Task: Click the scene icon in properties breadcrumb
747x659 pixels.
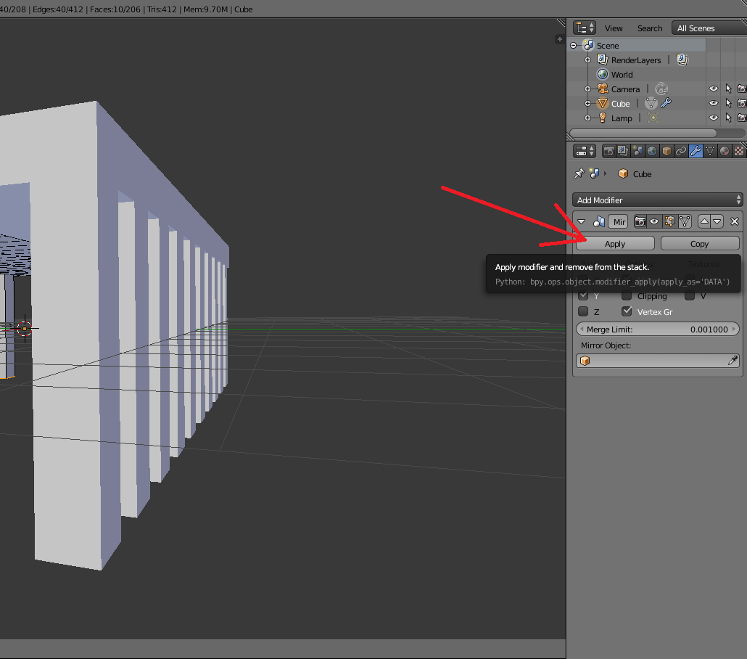Action: pos(594,173)
